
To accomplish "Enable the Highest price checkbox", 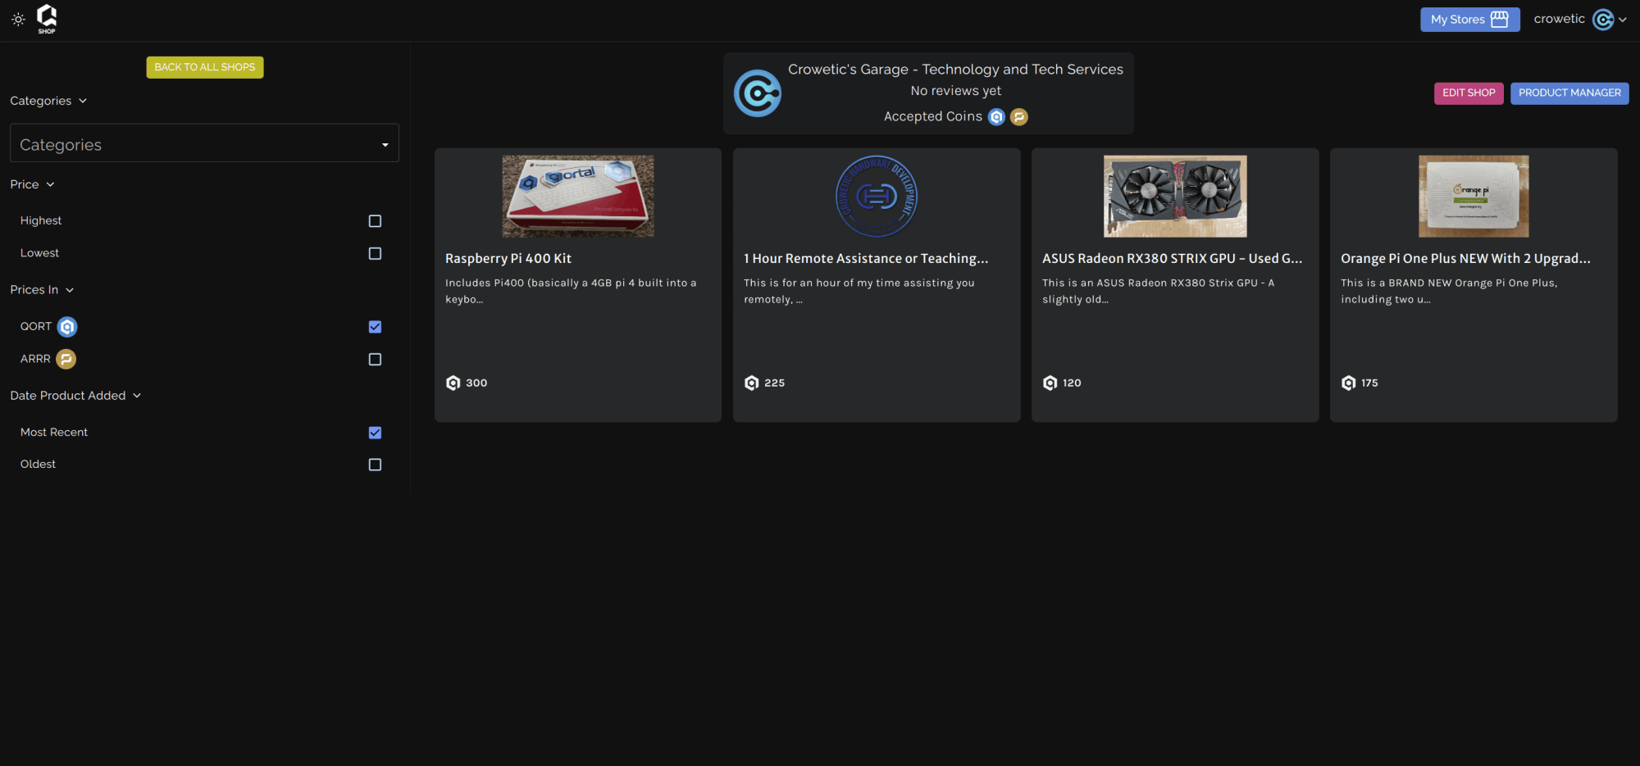I will (x=375, y=221).
